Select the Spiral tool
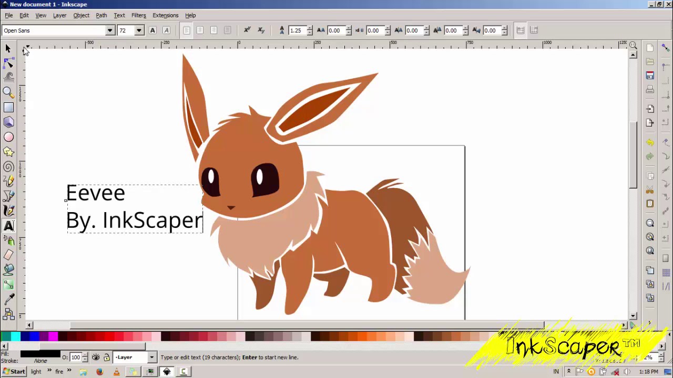 8,167
